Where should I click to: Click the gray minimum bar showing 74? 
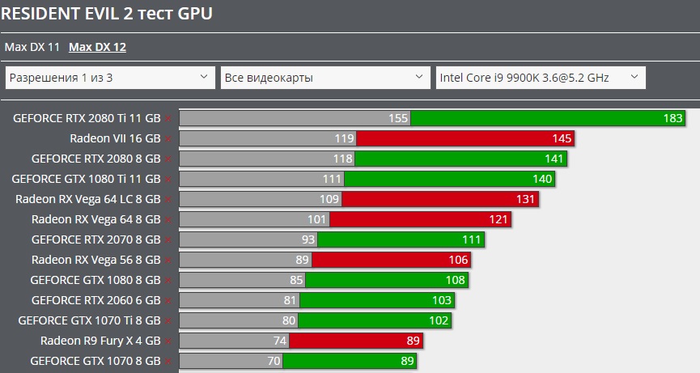[x=234, y=341]
